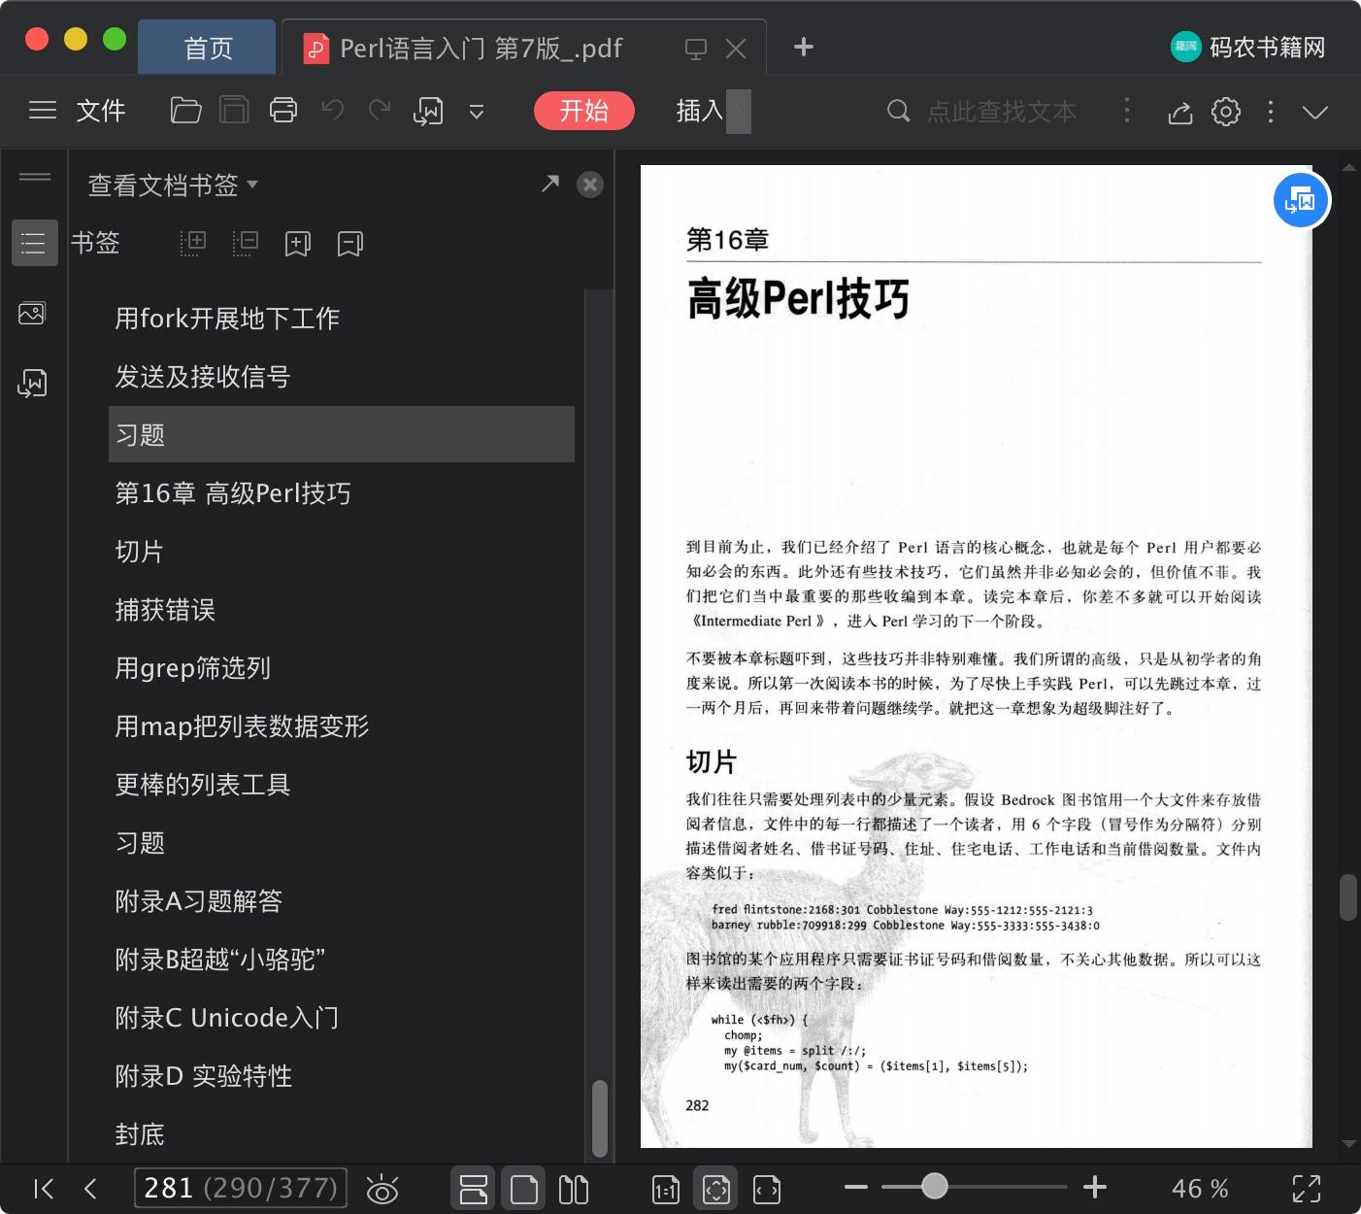Collapse all bookmarks icon
The height and width of the screenshot is (1214, 1361).
[246, 243]
